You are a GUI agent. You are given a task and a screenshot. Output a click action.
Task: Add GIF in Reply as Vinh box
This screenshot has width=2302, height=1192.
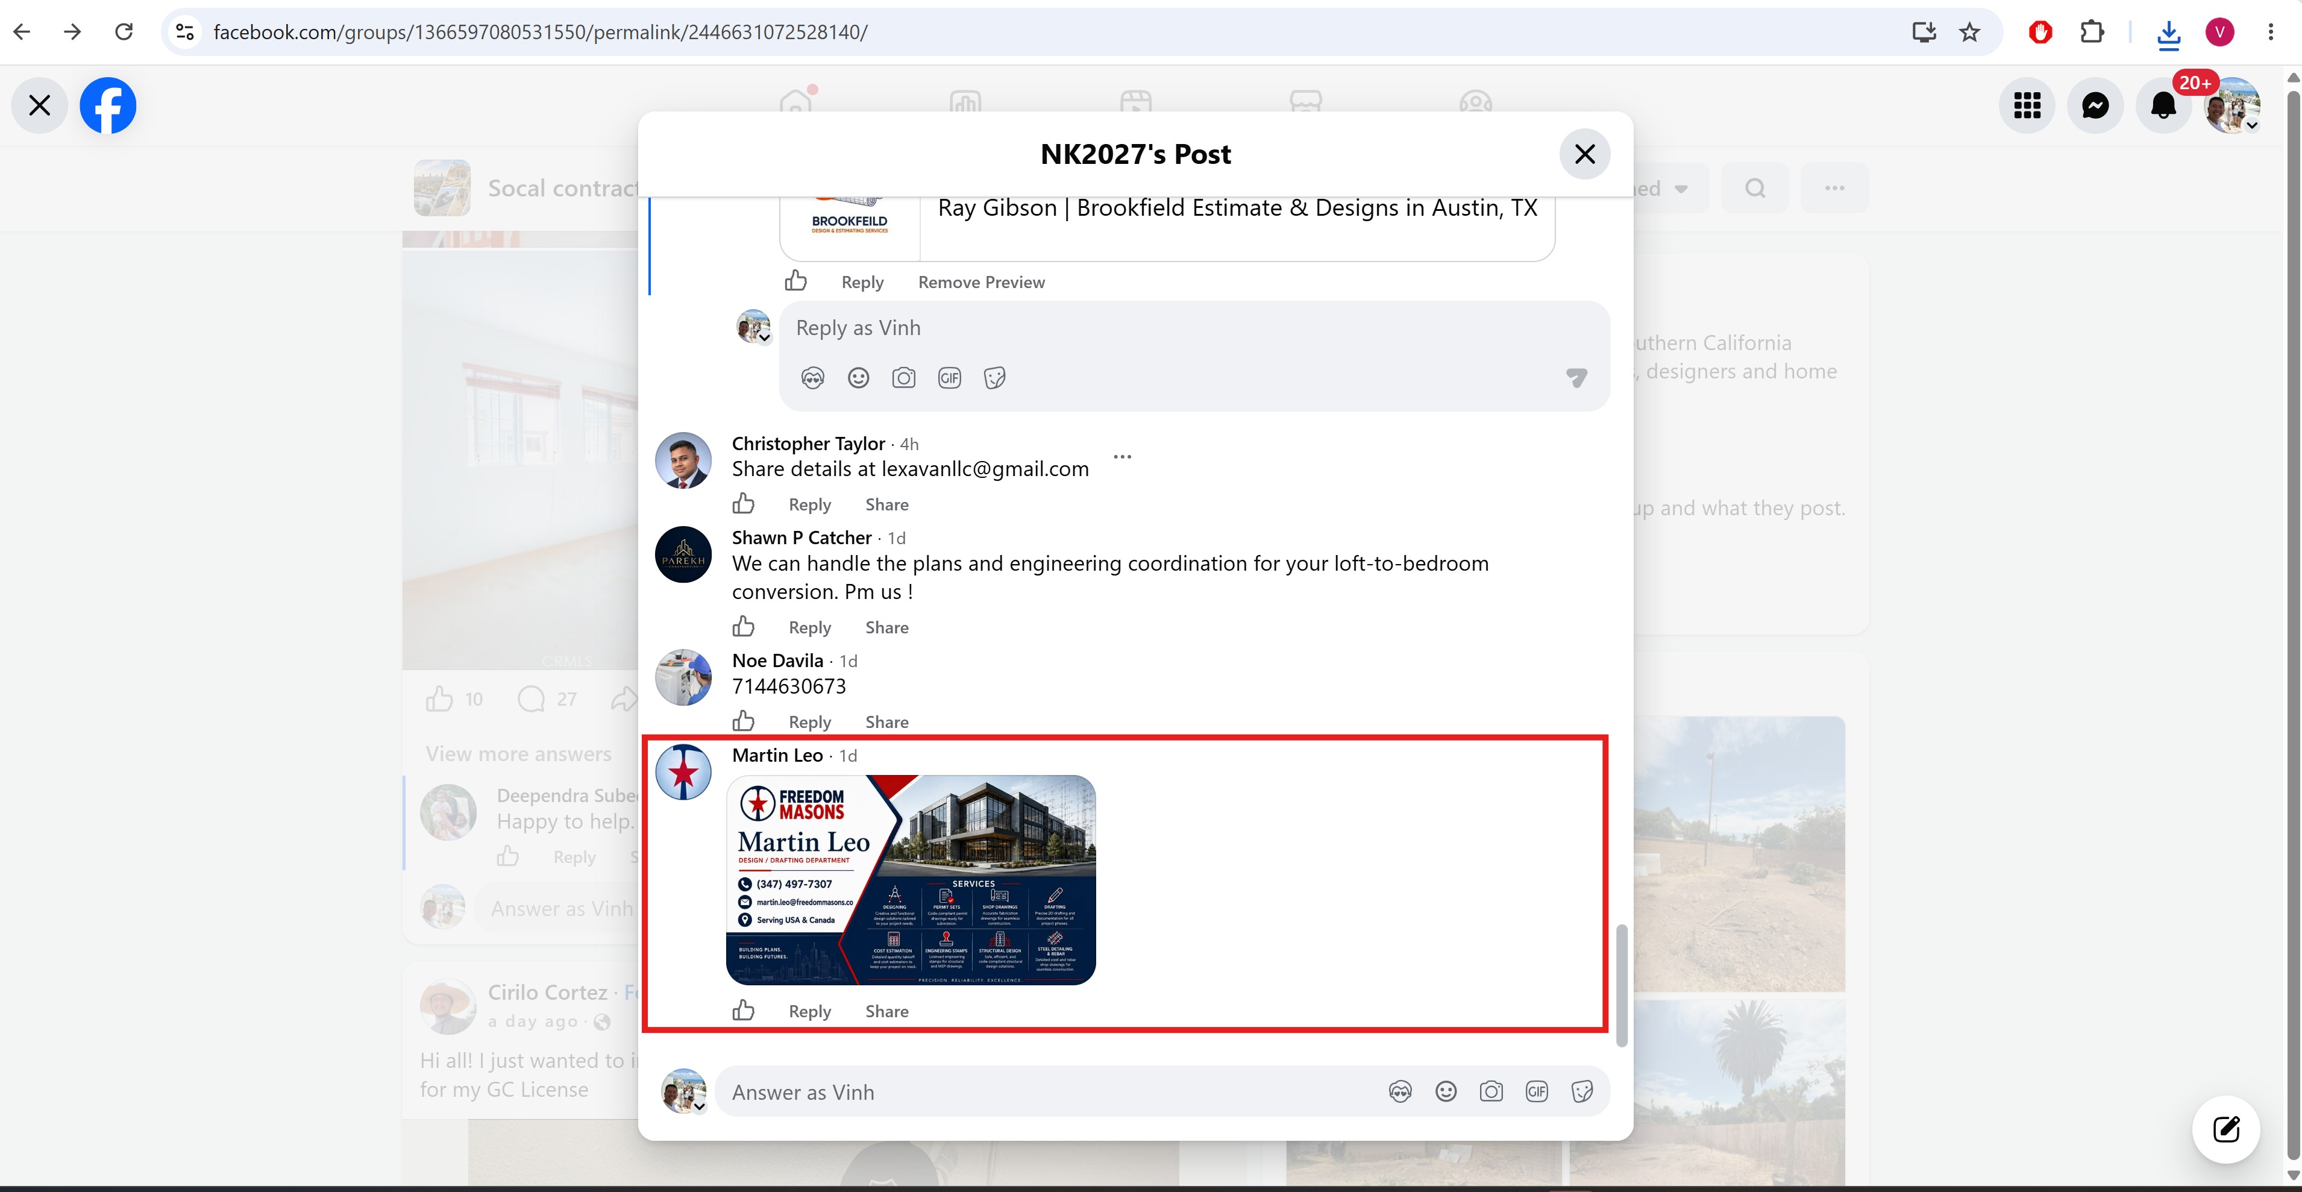949,378
